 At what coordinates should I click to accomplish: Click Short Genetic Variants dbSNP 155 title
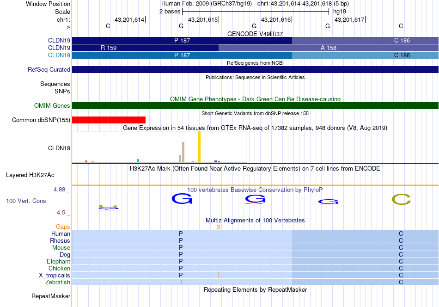click(255, 113)
